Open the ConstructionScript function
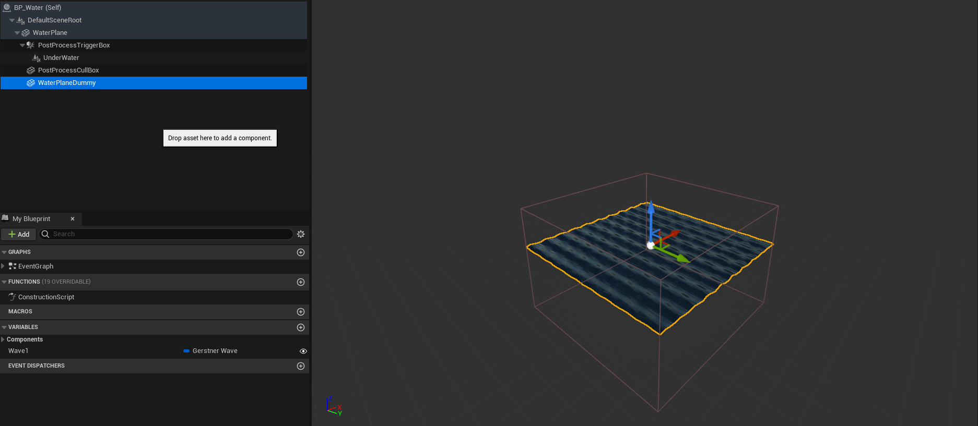The image size is (978, 426). pyautogui.click(x=46, y=297)
